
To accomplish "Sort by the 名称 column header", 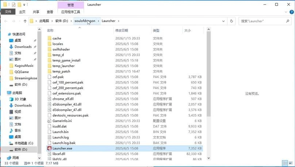I will (50, 30).
